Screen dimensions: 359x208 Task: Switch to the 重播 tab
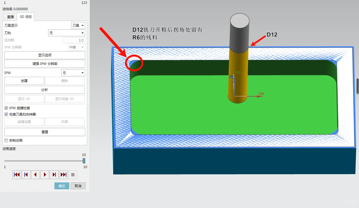10,17
